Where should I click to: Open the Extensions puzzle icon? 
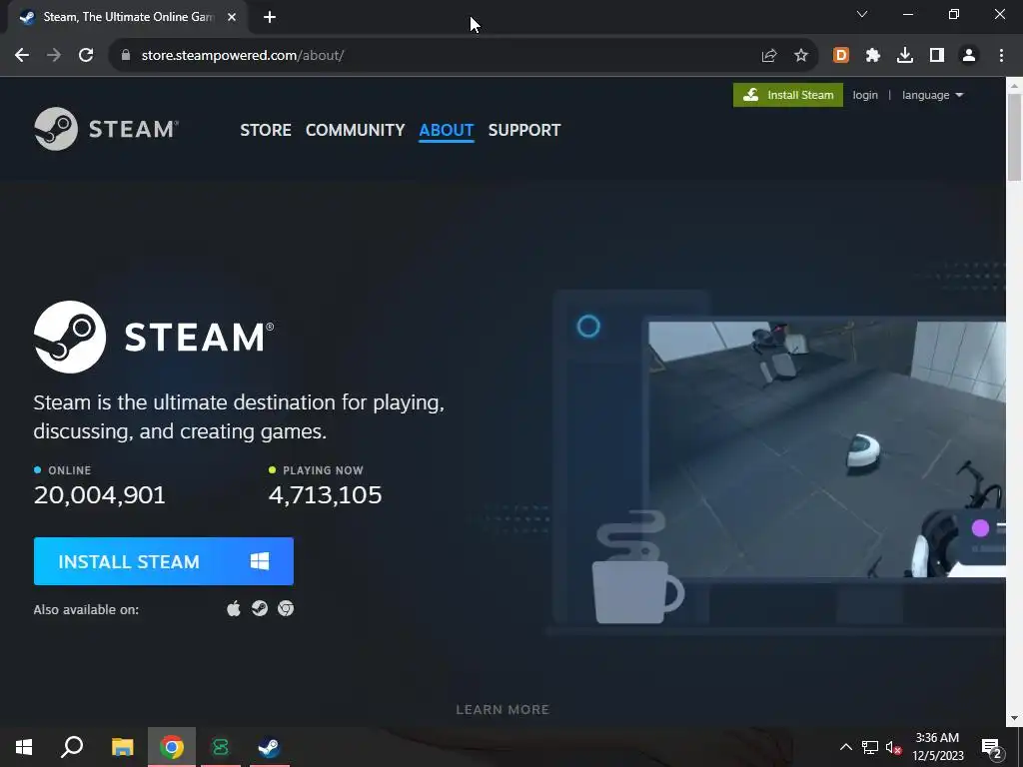(x=873, y=56)
